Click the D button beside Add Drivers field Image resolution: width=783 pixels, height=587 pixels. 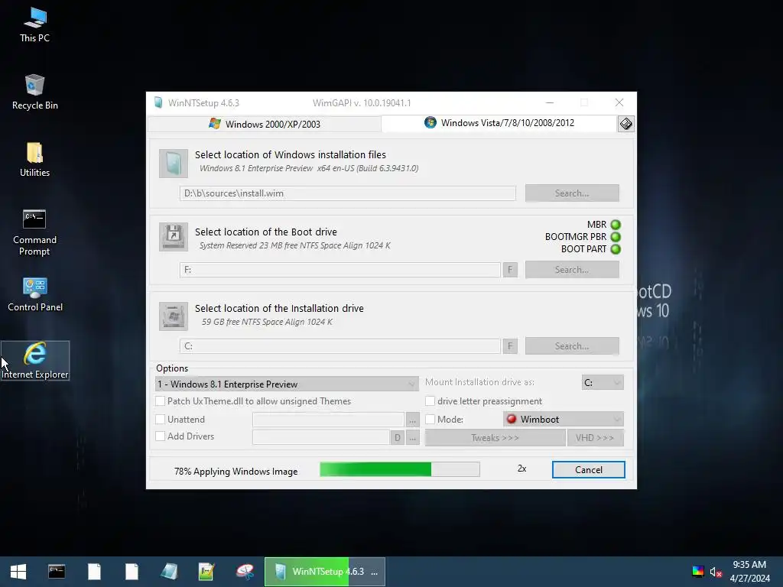(x=397, y=437)
